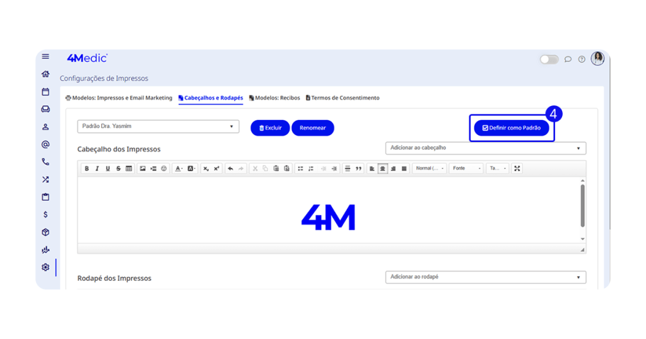Open the calendar icon in the sidebar
This screenshot has width=646, height=339.
(x=45, y=92)
